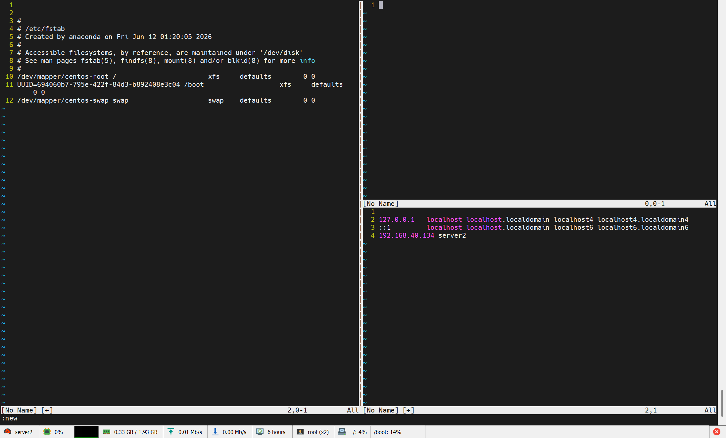The image size is (726, 438).
Task: Click '192.168.40.134' in the hosts pane
Action: point(407,235)
